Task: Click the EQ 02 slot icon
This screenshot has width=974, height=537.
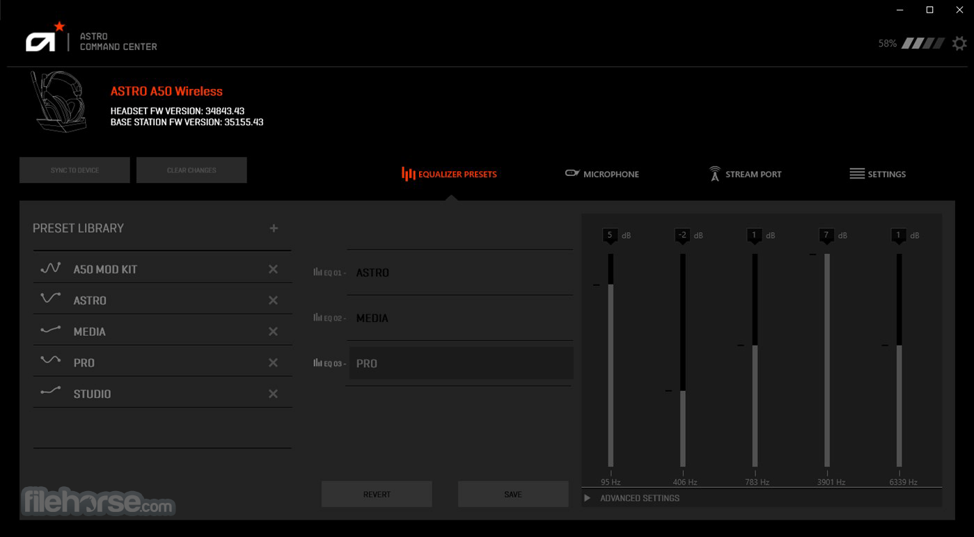Action: tap(317, 318)
